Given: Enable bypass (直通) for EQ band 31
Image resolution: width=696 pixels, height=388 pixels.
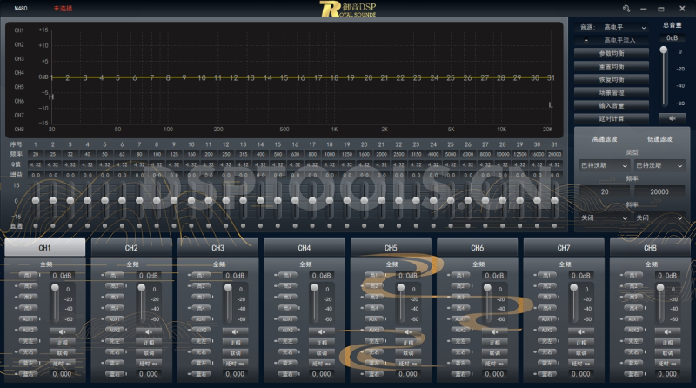Looking at the screenshot, I should point(554,226).
